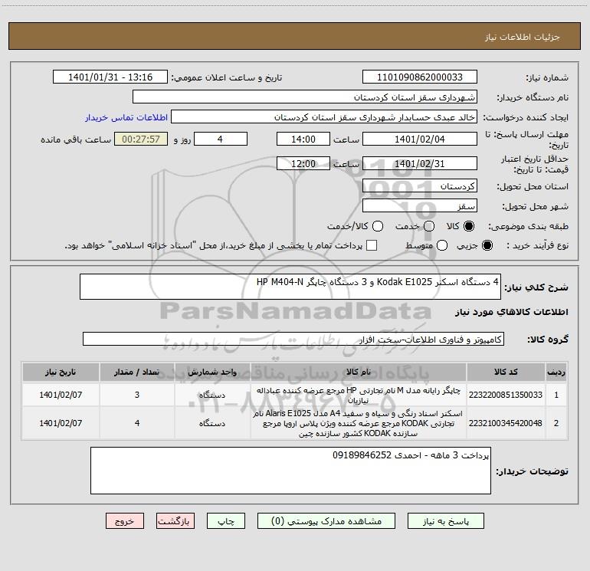The image size is (590, 571).
Task: Select the کالا/خدمت radio button
Action: coord(378,226)
